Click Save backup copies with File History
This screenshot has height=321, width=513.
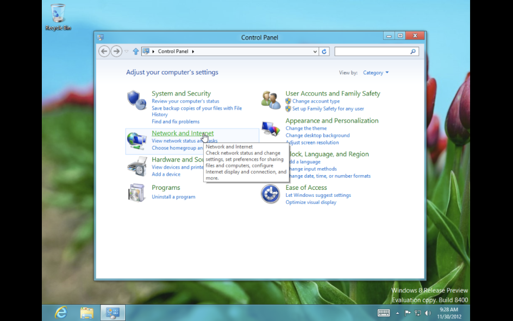pyautogui.click(x=197, y=111)
